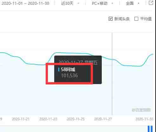Click the 2020-11-21 axis label

pyautogui.click(x=21, y=119)
